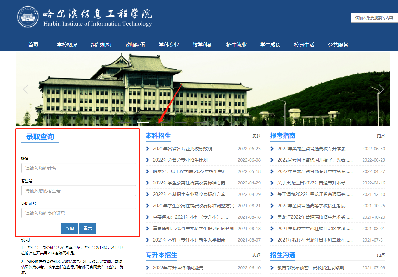The width and height of the screenshot is (398, 277).
Task: Open 关于调整2022年黑龙江省普通高等 item
Action: click(315, 194)
